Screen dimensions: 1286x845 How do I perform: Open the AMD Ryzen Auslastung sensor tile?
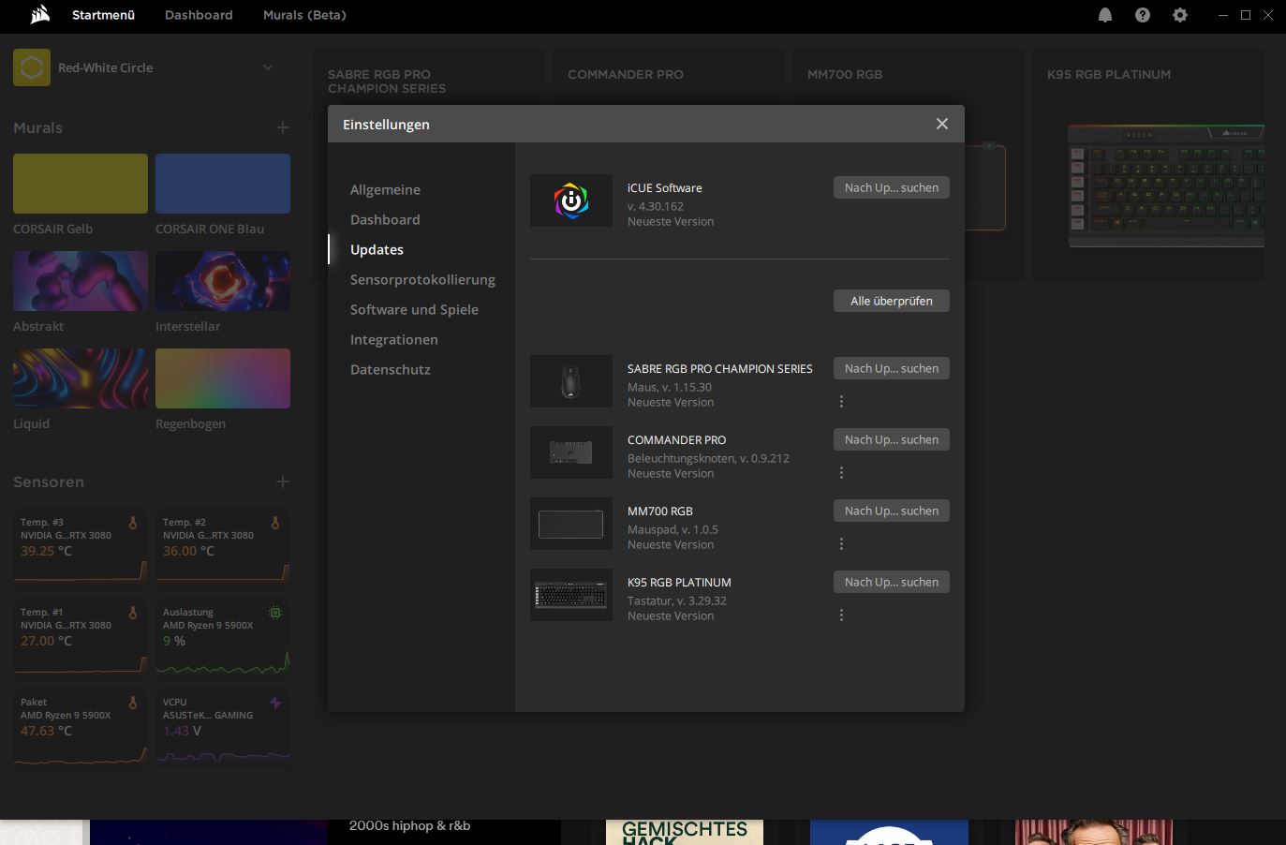pyautogui.click(x=223, y=637)
